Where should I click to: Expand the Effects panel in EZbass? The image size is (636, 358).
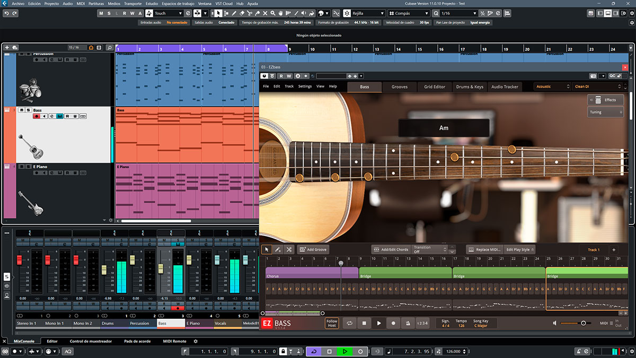(605, 100)
